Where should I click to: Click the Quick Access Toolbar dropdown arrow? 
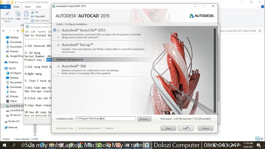coord(16,2)
